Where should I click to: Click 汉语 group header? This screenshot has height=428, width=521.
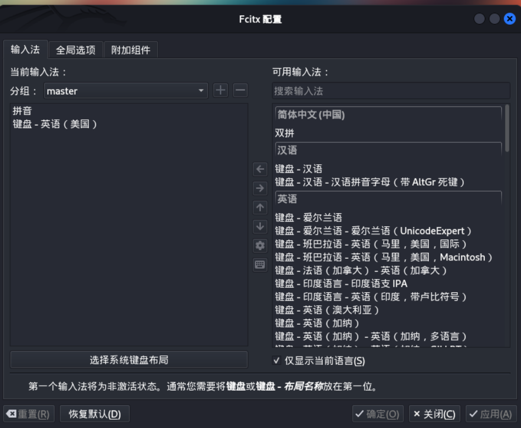388,150
